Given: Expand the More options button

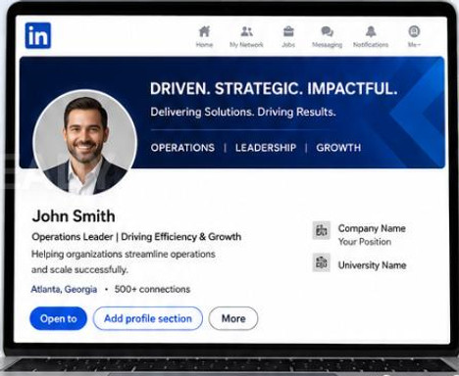Looking at the screenshot, I should pyautogui.click(x=233, y=318).
